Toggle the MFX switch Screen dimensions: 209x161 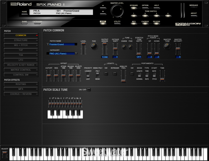[134, 24]
